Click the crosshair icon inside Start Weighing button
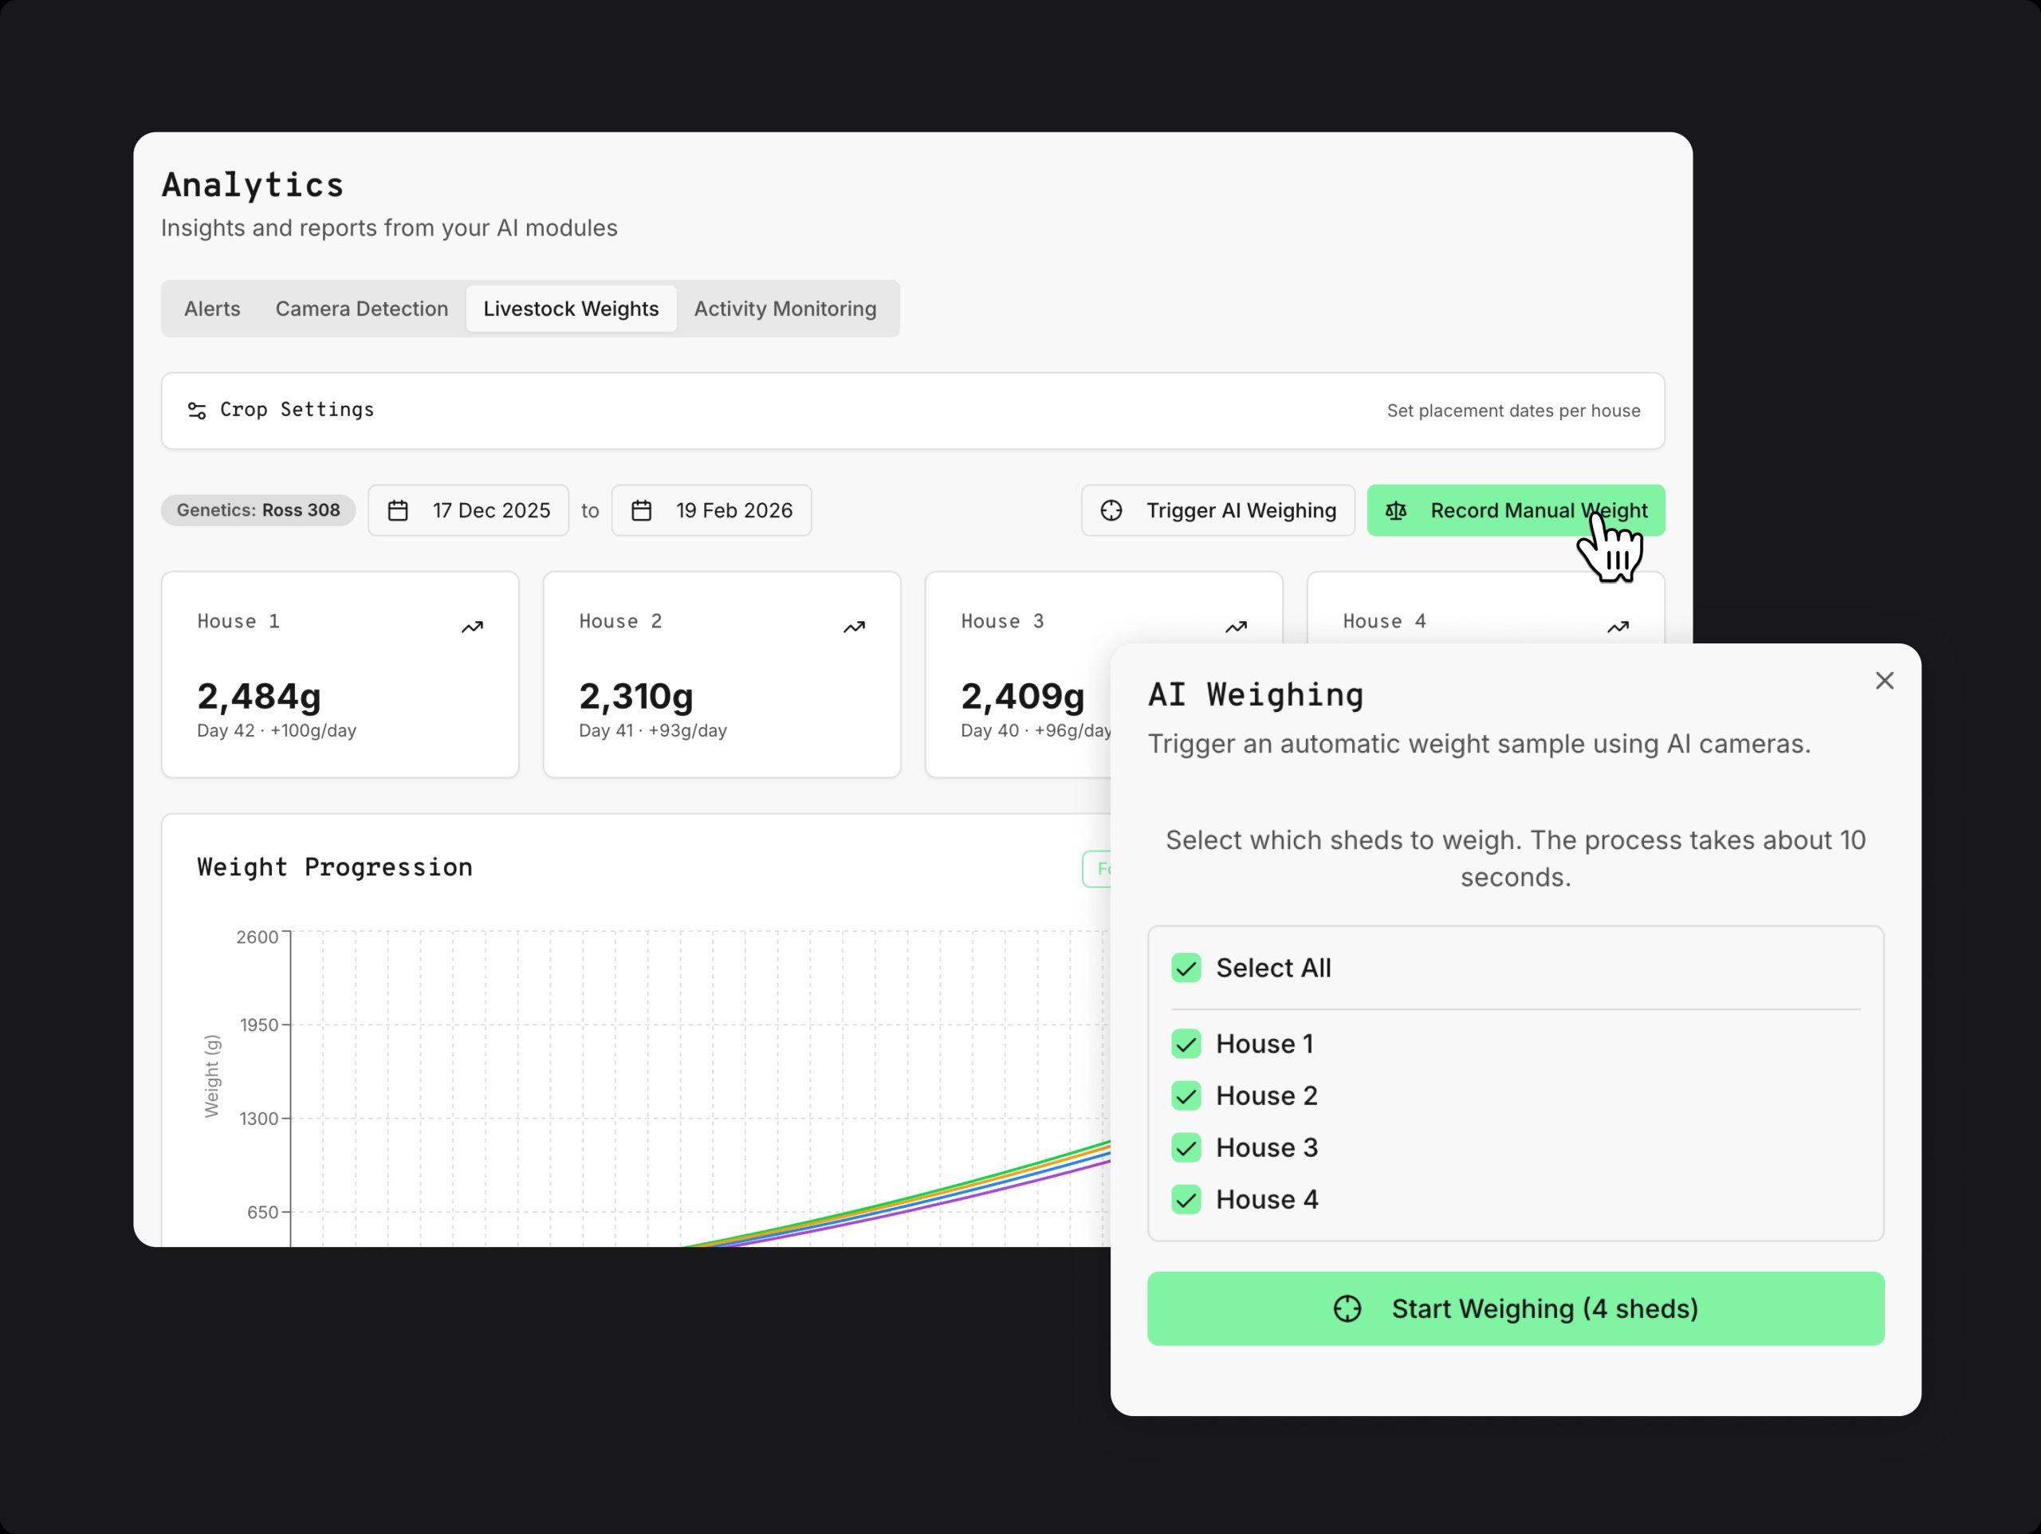The width and height of the screenshot is (2041, 1534). [x=1347, y=1308]
